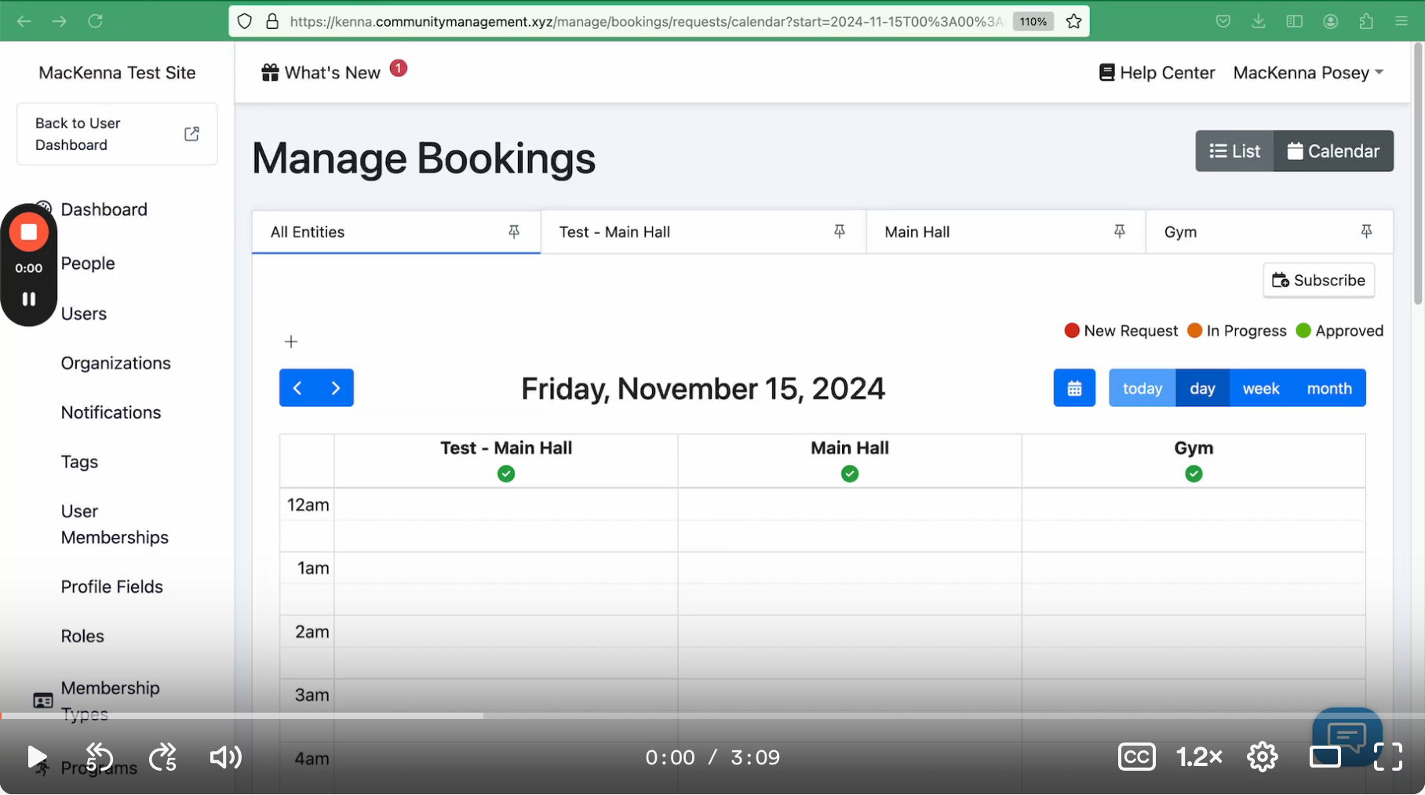Open browser extensions puzzle icon
This screenshot has width=1425, height=795.
tap(1366, 21)
